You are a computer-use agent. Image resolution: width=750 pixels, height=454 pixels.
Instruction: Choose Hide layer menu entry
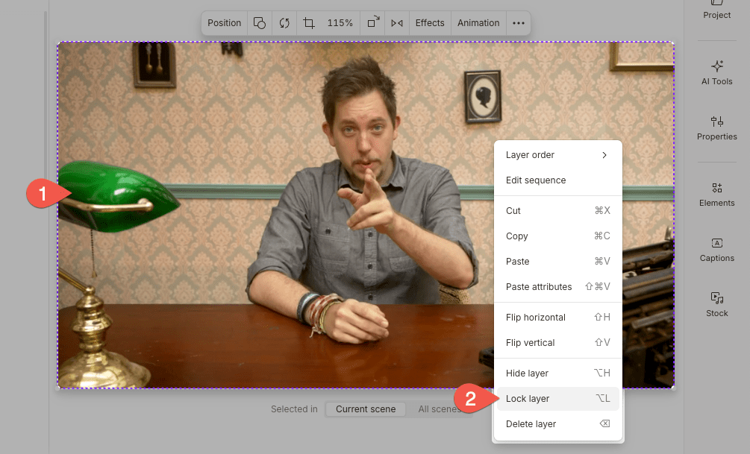tap(557, 373)
